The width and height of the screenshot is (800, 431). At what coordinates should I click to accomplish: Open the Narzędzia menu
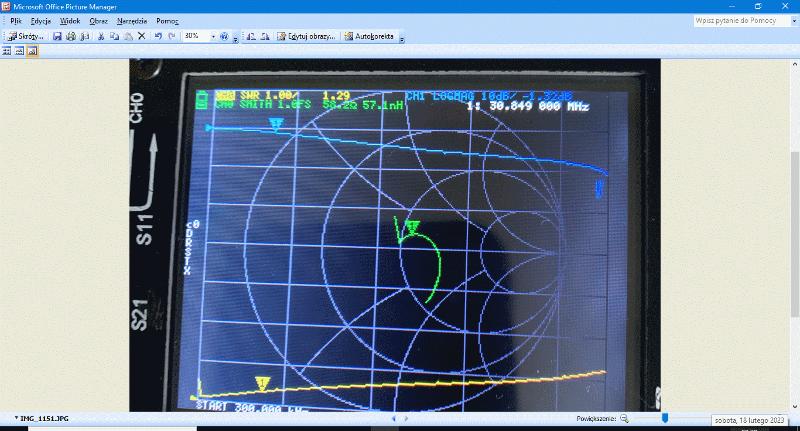click(x=132, y=20)
